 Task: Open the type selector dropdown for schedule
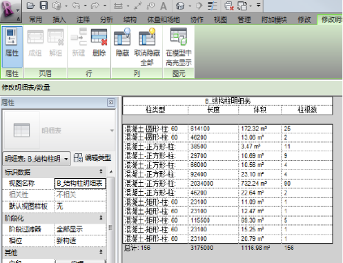click(112, 130)
